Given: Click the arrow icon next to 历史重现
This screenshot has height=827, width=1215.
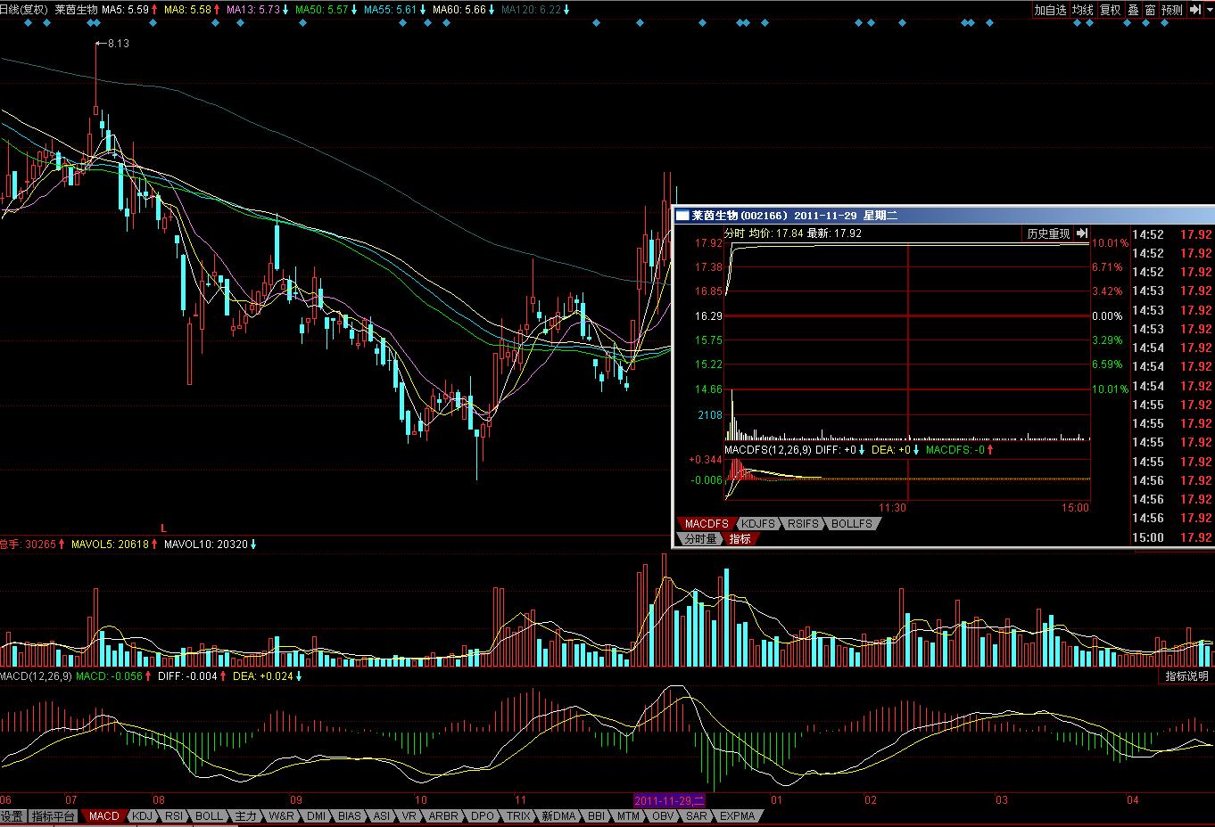Looking at the screenshot, I should tap(1082, 233).
